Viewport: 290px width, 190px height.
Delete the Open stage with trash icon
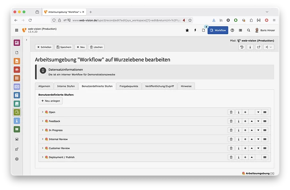(231, 112)
